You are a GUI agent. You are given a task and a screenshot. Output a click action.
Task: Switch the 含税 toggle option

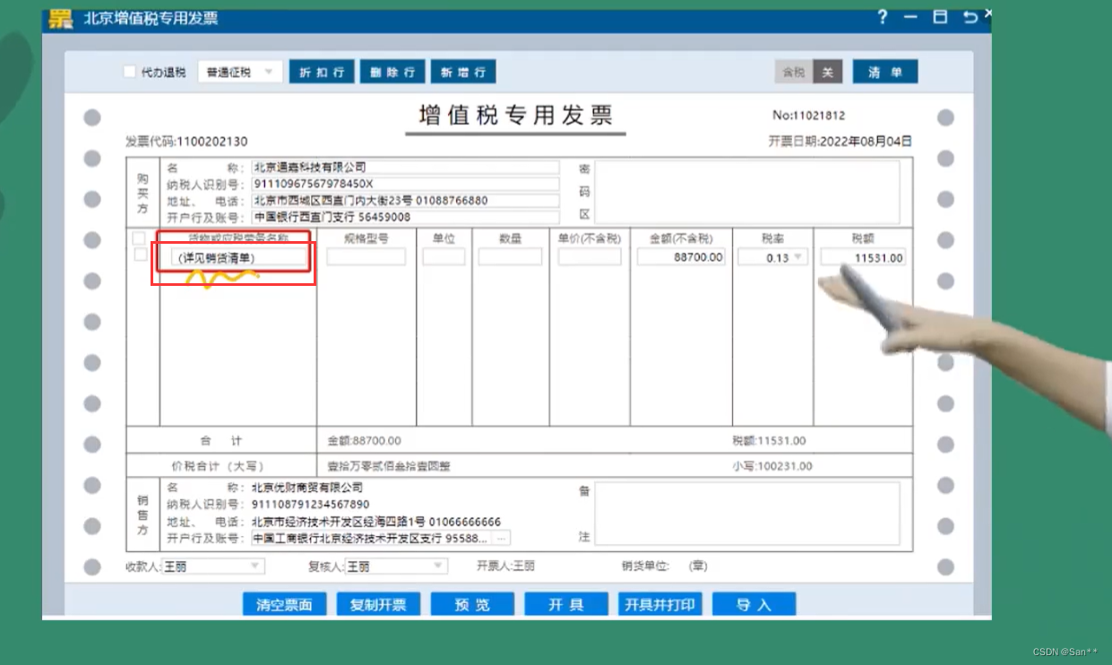point(794,72)
